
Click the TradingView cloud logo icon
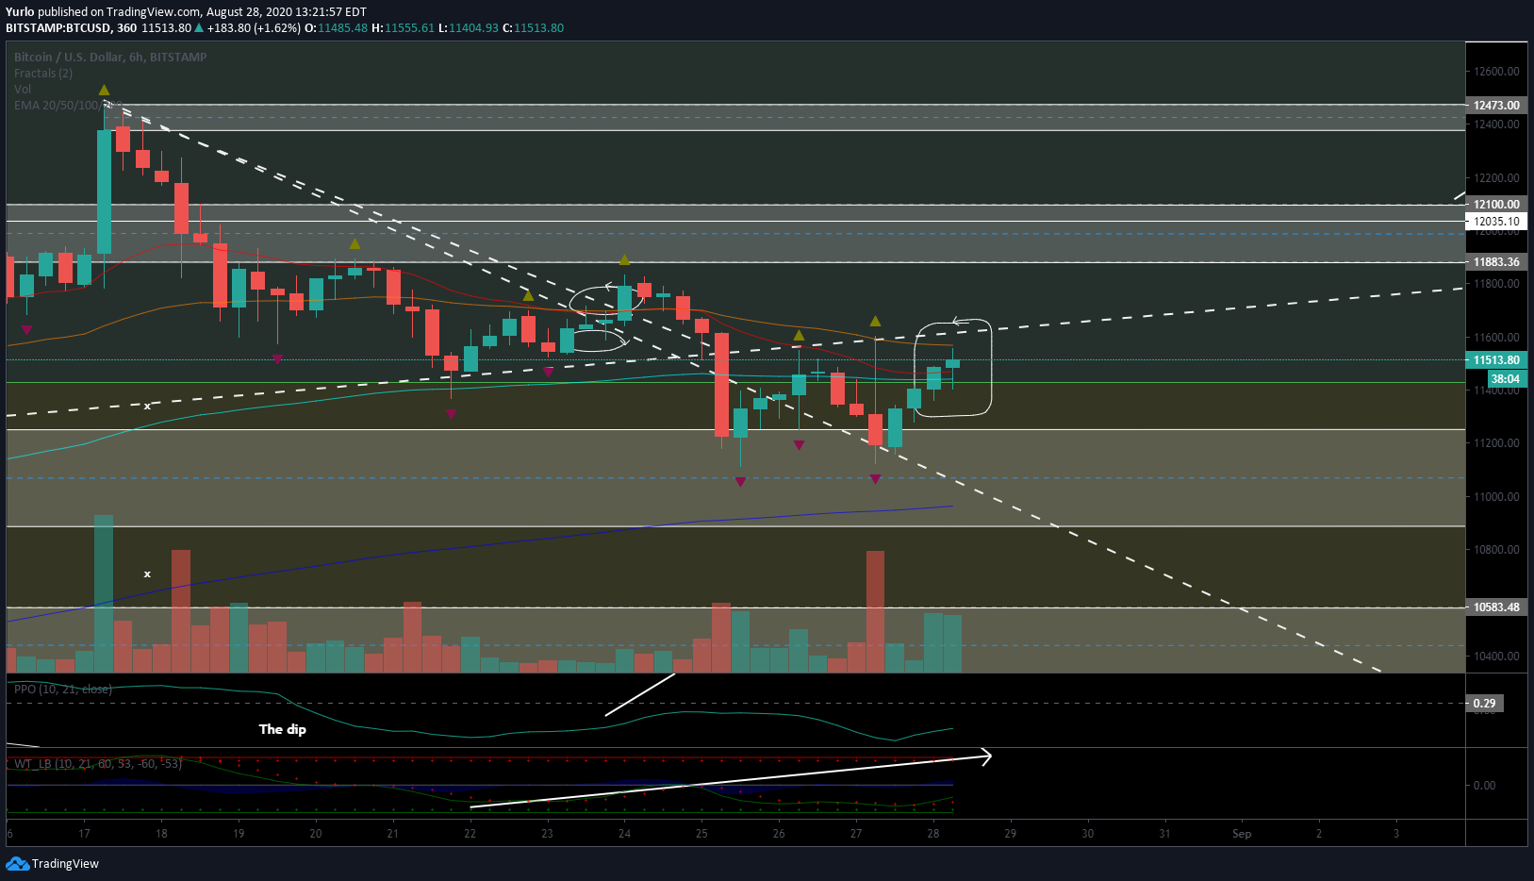tap(17, 863)
